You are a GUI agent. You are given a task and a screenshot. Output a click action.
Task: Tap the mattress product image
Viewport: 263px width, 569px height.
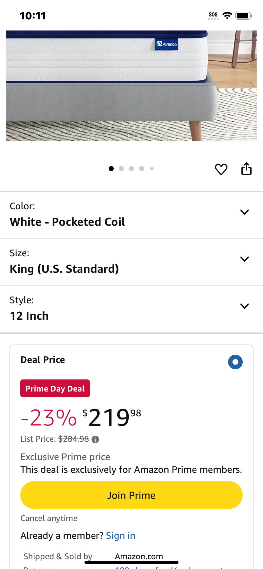pyautogui.click(x=131, y=86)
